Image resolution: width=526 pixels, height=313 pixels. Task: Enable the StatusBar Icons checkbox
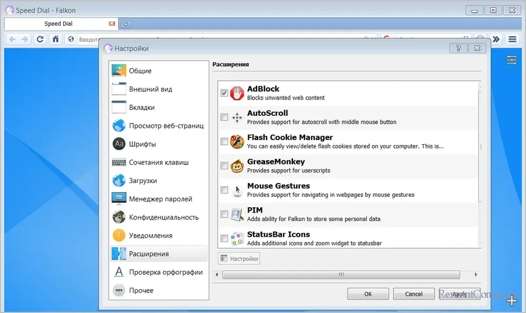pyautogui.click(x=224, y=238)
